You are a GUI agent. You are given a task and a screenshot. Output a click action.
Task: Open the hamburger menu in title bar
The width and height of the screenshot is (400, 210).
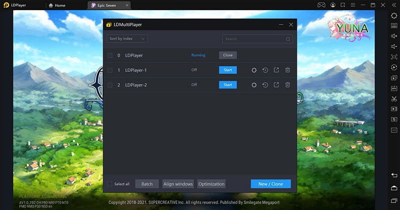point(353,5)
